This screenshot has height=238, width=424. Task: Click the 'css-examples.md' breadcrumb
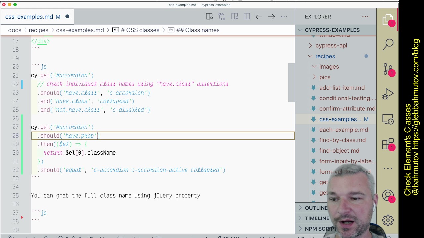80,30
